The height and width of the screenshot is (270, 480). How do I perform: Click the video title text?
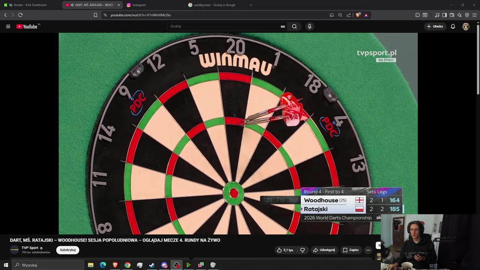tap(115, 240)
